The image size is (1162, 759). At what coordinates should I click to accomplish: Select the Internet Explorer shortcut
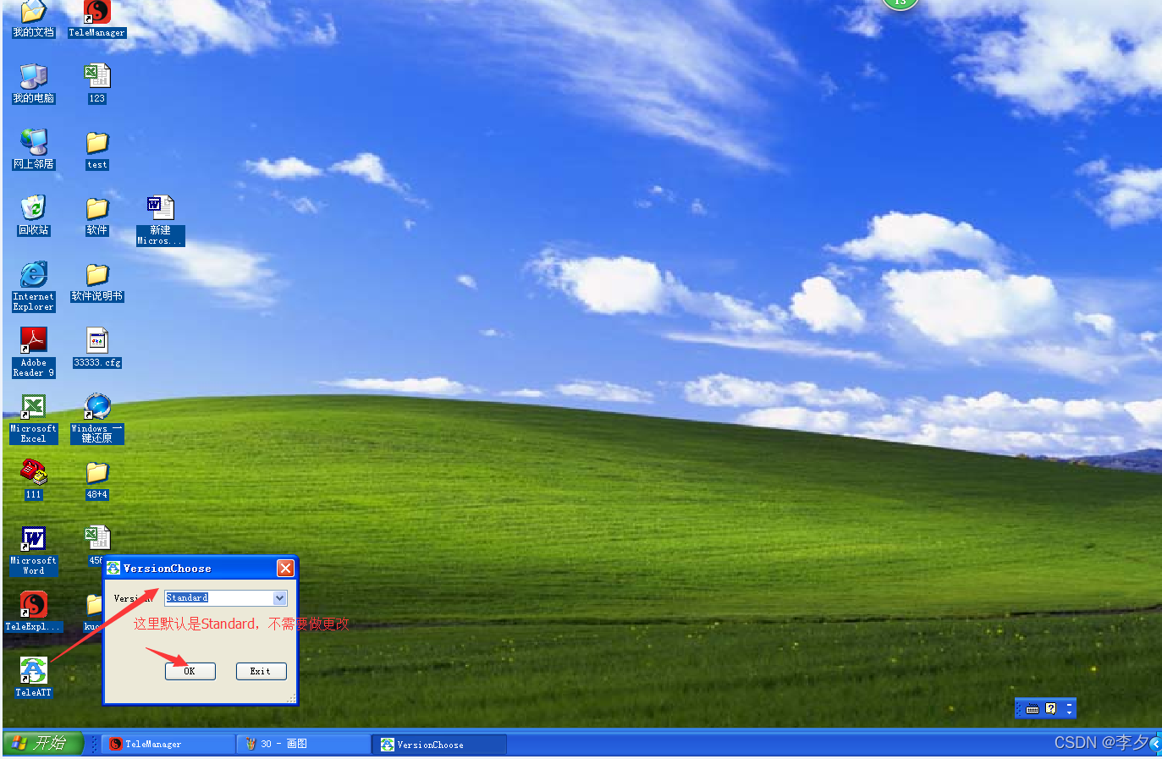pos(33,286)
